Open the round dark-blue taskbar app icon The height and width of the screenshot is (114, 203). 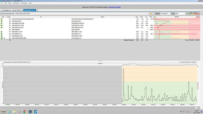click(x=30, y=112)
